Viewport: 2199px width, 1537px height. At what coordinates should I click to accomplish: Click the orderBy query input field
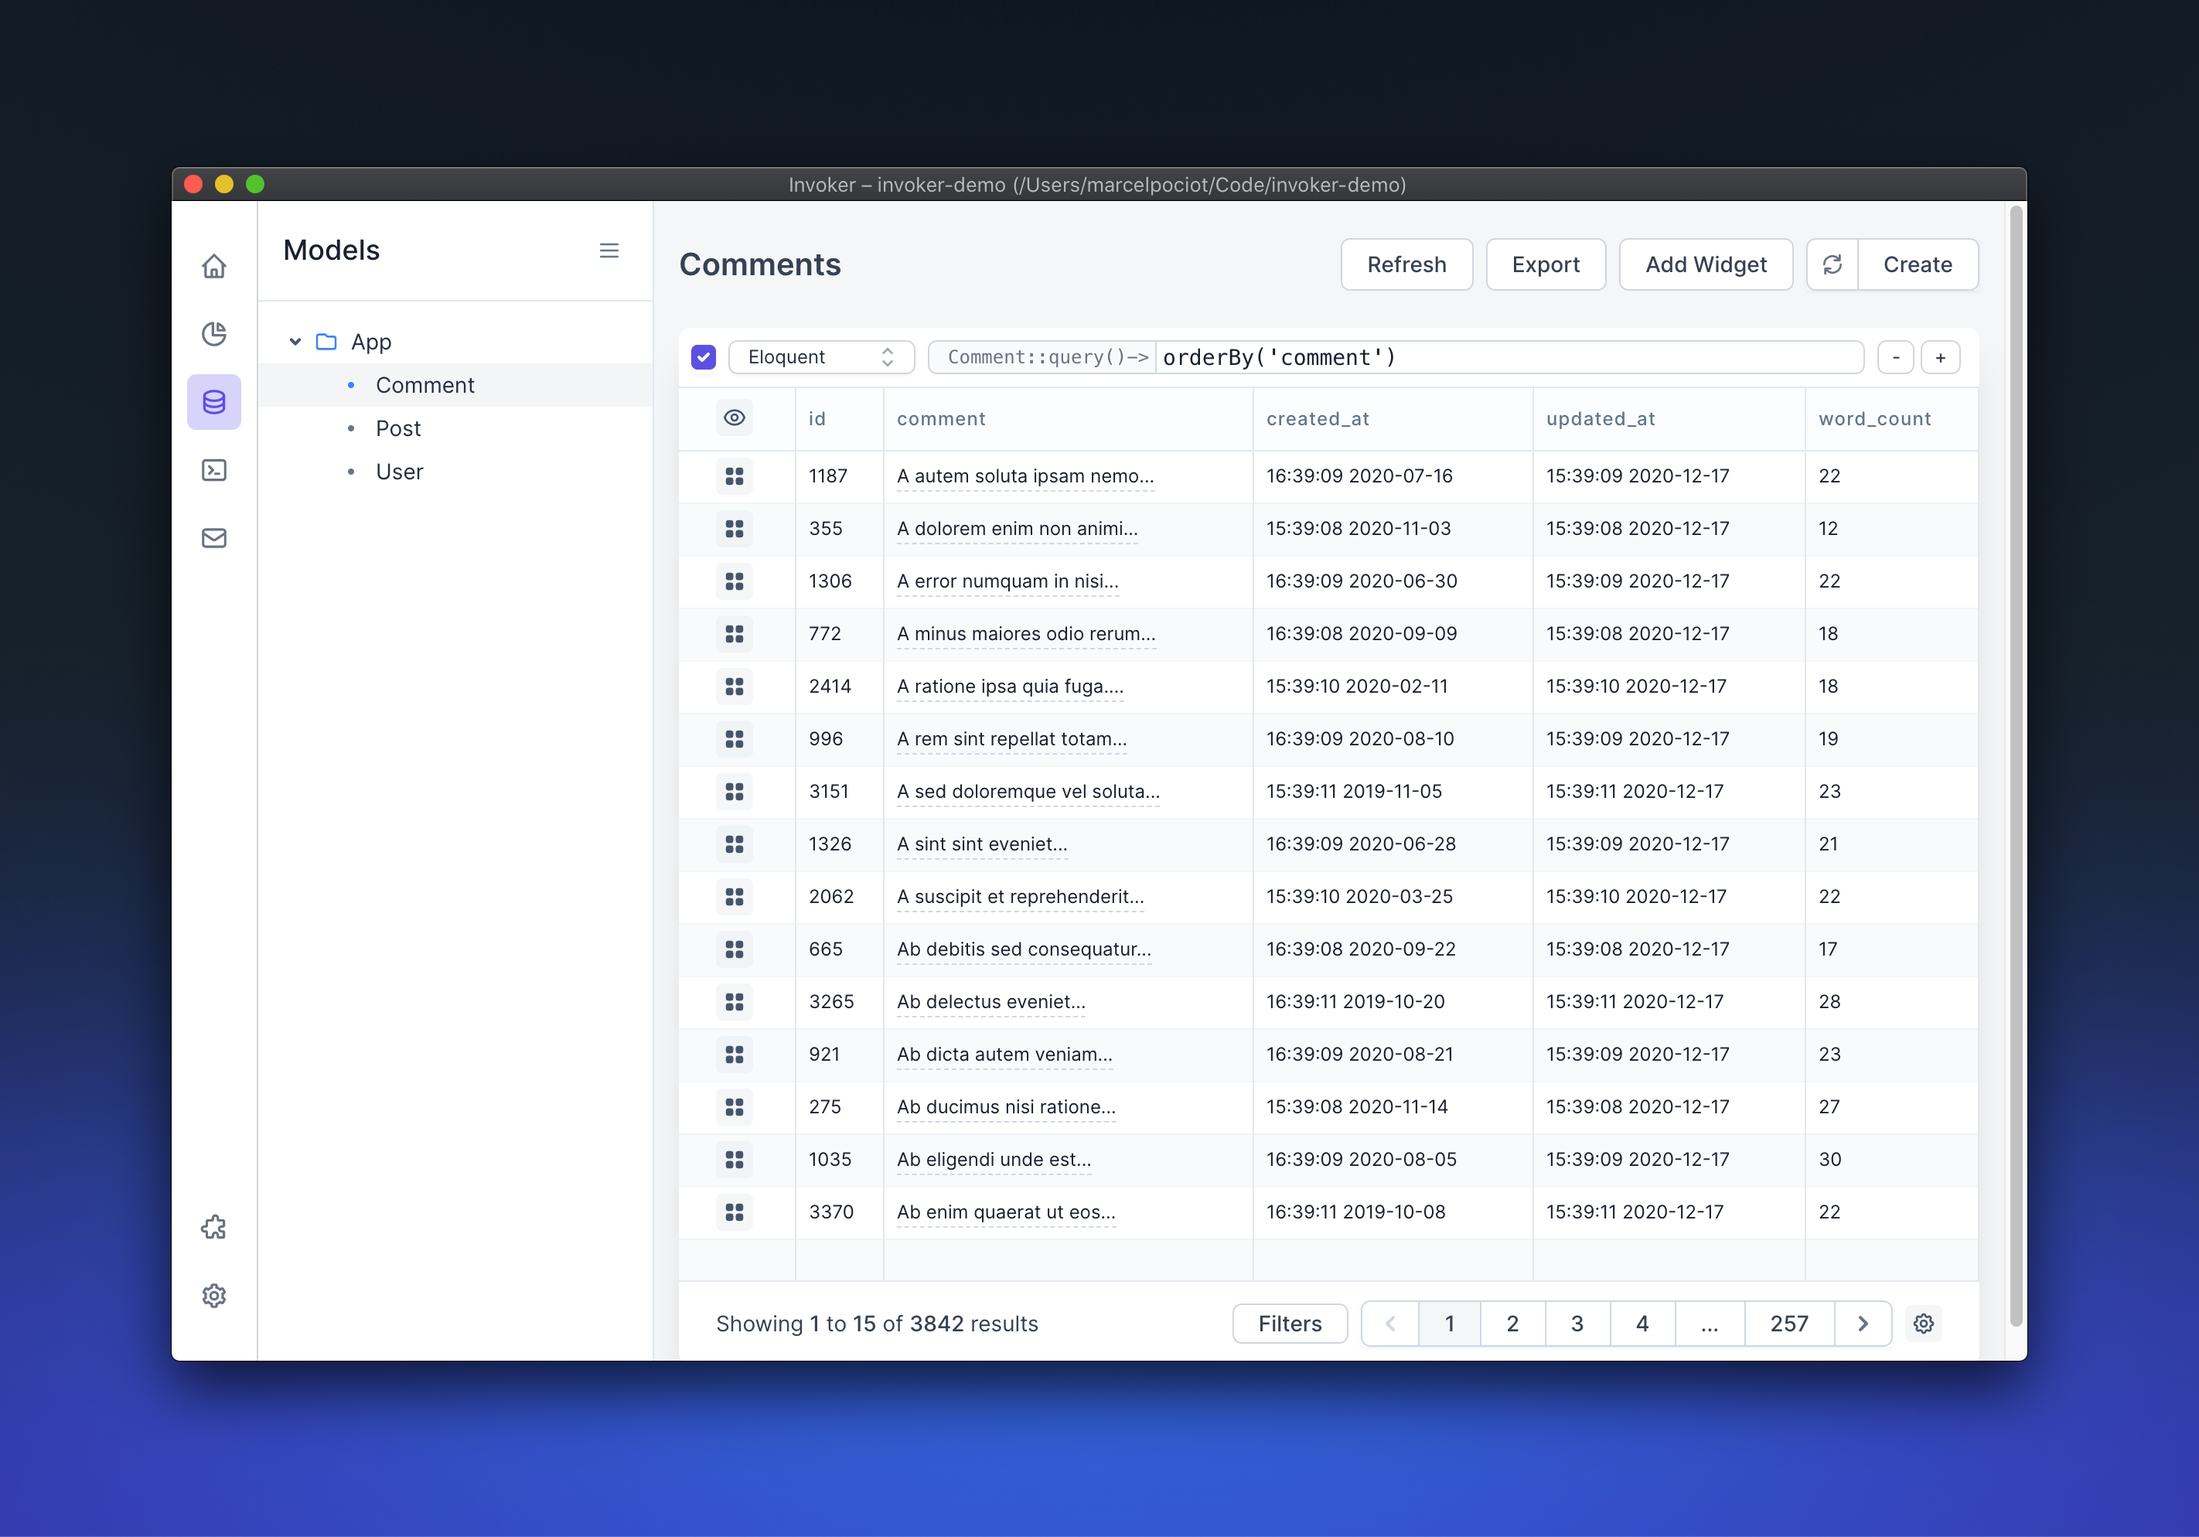pyautogui.click(x=1509, y=357)
